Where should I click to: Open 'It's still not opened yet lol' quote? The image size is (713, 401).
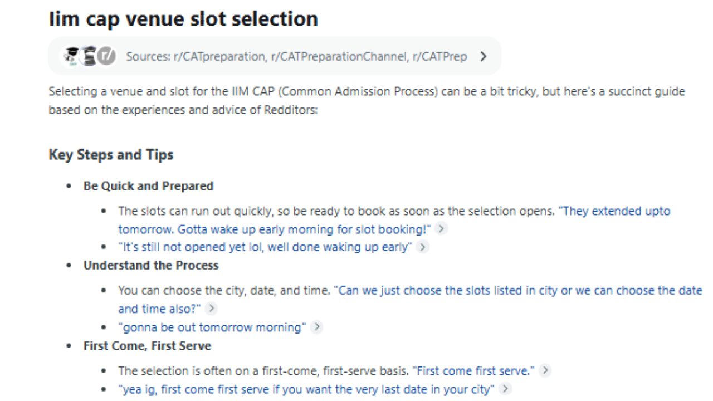pyautogui.click(x=265, y=247)
